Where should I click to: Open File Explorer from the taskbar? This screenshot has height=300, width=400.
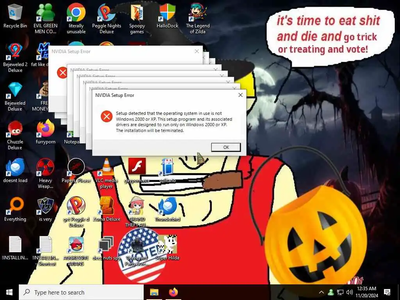[x=154, y=292]
